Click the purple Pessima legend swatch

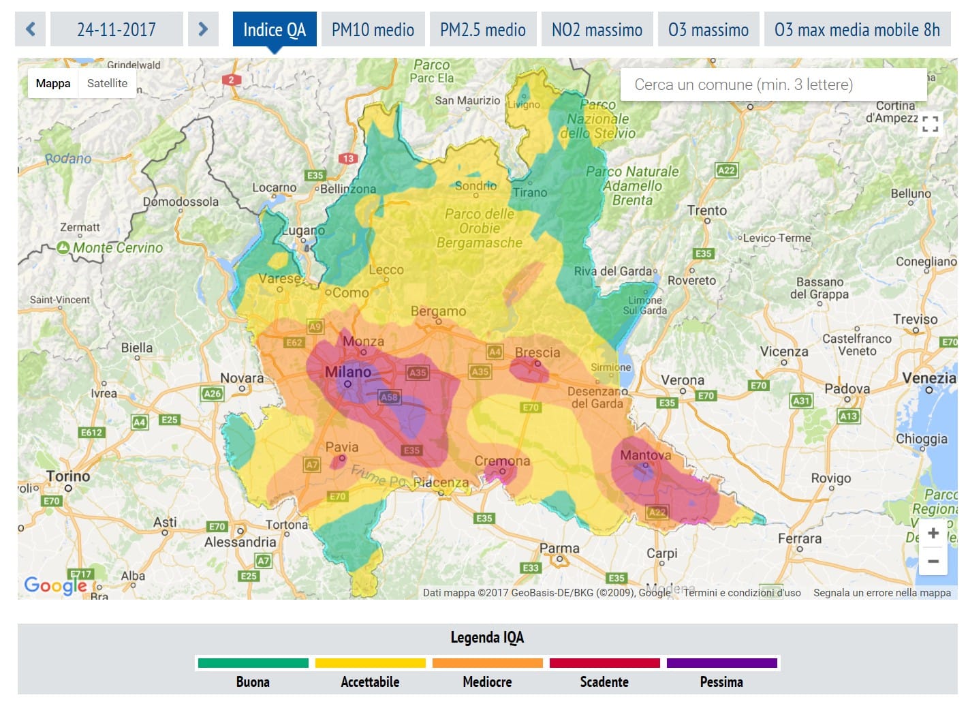(721, 663)
